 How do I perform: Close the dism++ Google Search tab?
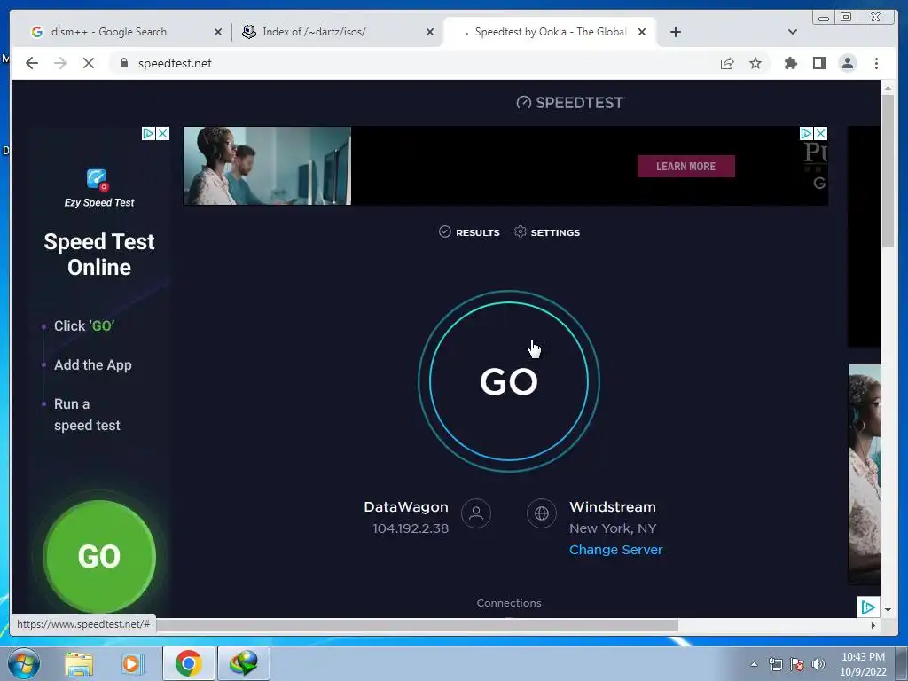pyautogui.click(x=218, y=32)
